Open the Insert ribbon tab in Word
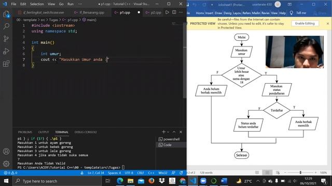The width and height of the screenshot is (332, 186). [209, 13]
